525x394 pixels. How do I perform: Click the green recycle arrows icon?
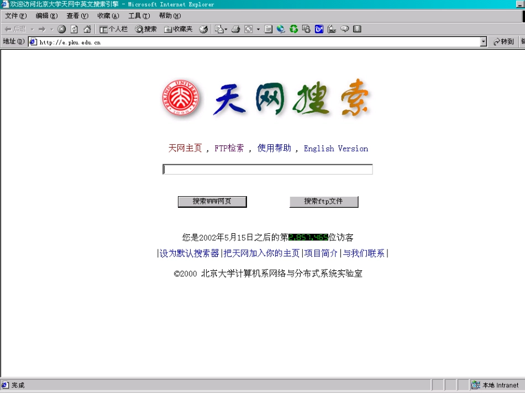(x=293, y=29)
